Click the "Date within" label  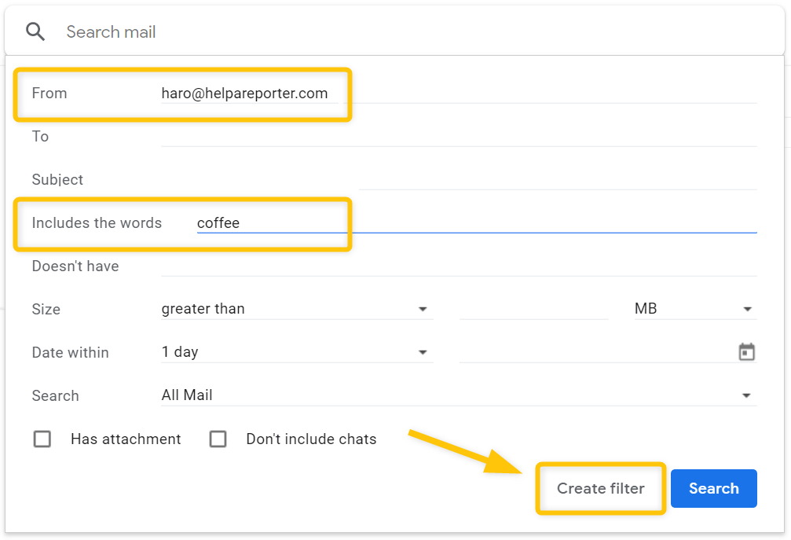(x=70, y=352)
